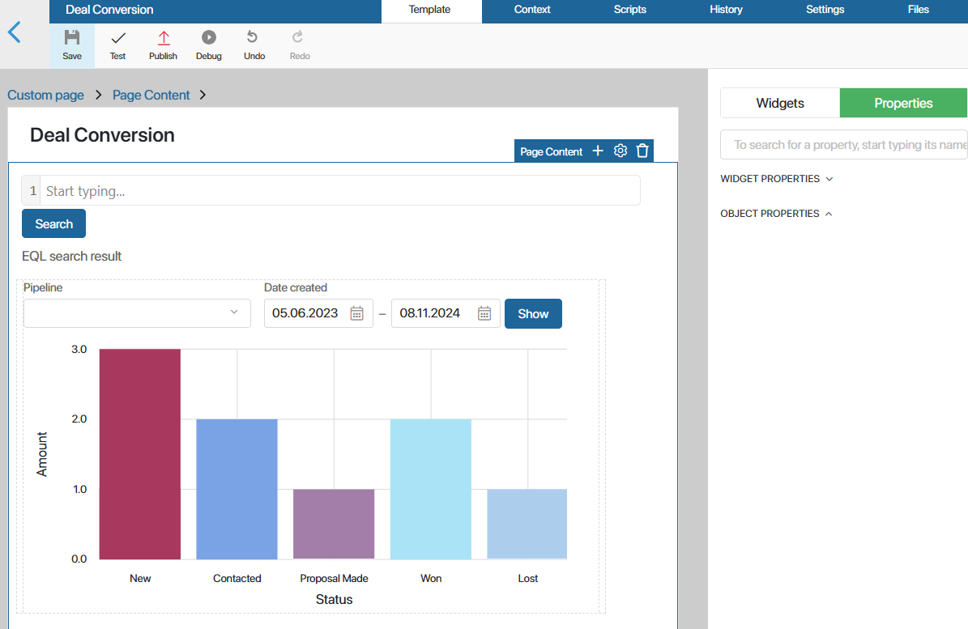Delete Page Content with trash icon
The width and height of the screenshot is (968, 629).
click(x=642, y=151)
